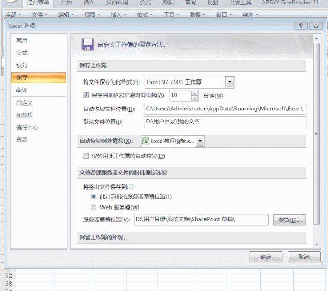Select 常用 options category
This screenshot has height=291, width=328.
click(38, 40)
